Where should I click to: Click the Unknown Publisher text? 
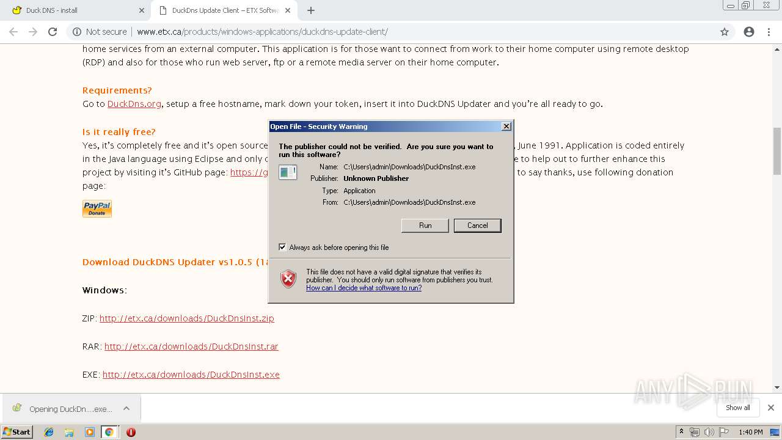click(376, 178)
